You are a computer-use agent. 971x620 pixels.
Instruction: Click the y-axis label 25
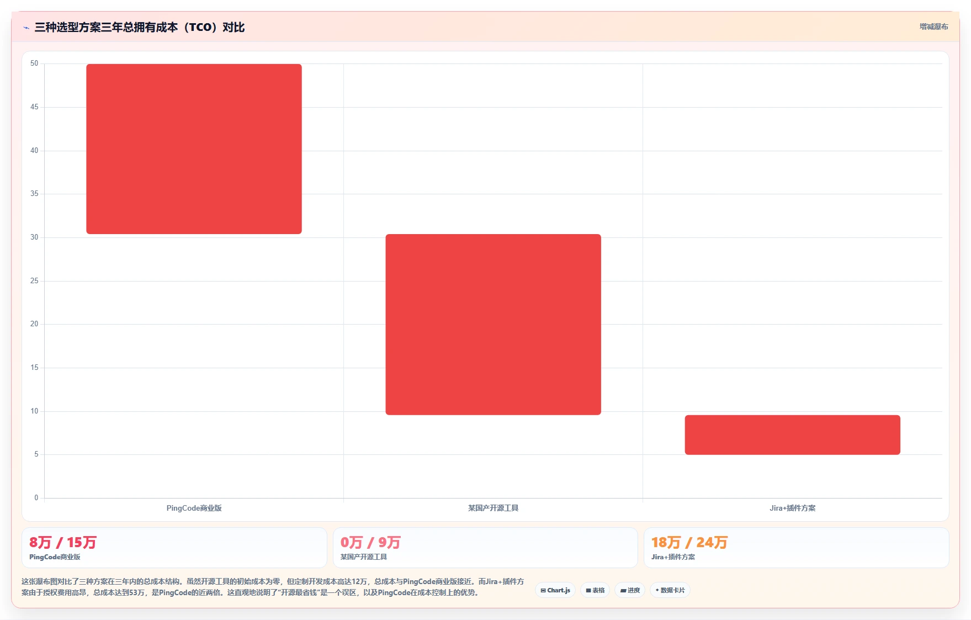tap(34, 281)
